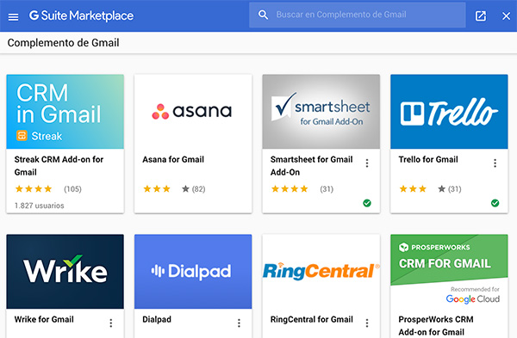Click ProsperWorks CRM Add-on for Gmail title

tap(436, 326)
